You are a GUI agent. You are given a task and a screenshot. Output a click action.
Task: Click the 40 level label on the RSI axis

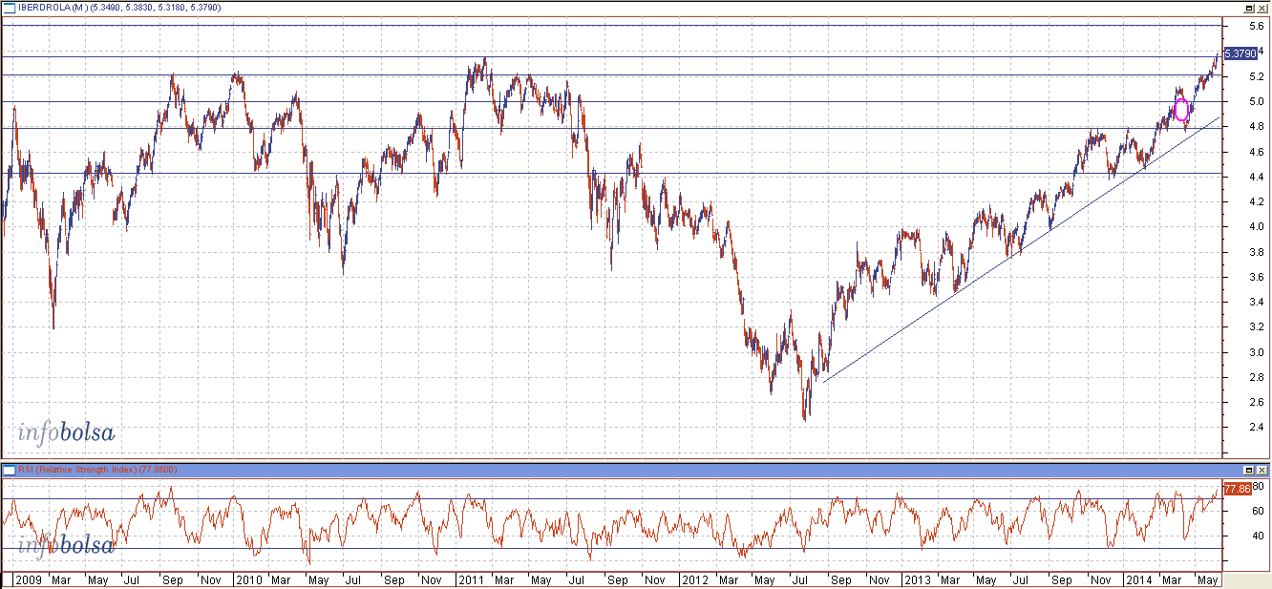[x=1258, y=536]
